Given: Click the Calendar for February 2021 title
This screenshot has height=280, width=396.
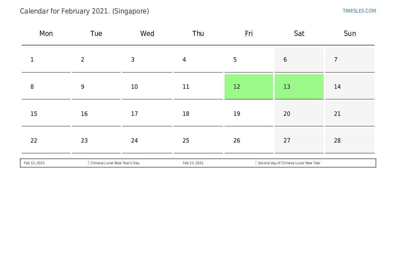Looking at the screenshot, I should [x=84, y=11].
